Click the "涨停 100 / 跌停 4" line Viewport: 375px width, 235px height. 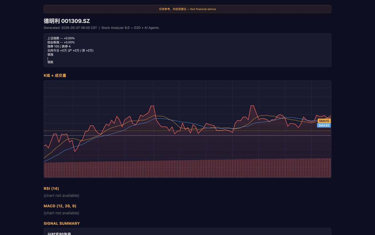pyautogui.click(x=59, y=46)
